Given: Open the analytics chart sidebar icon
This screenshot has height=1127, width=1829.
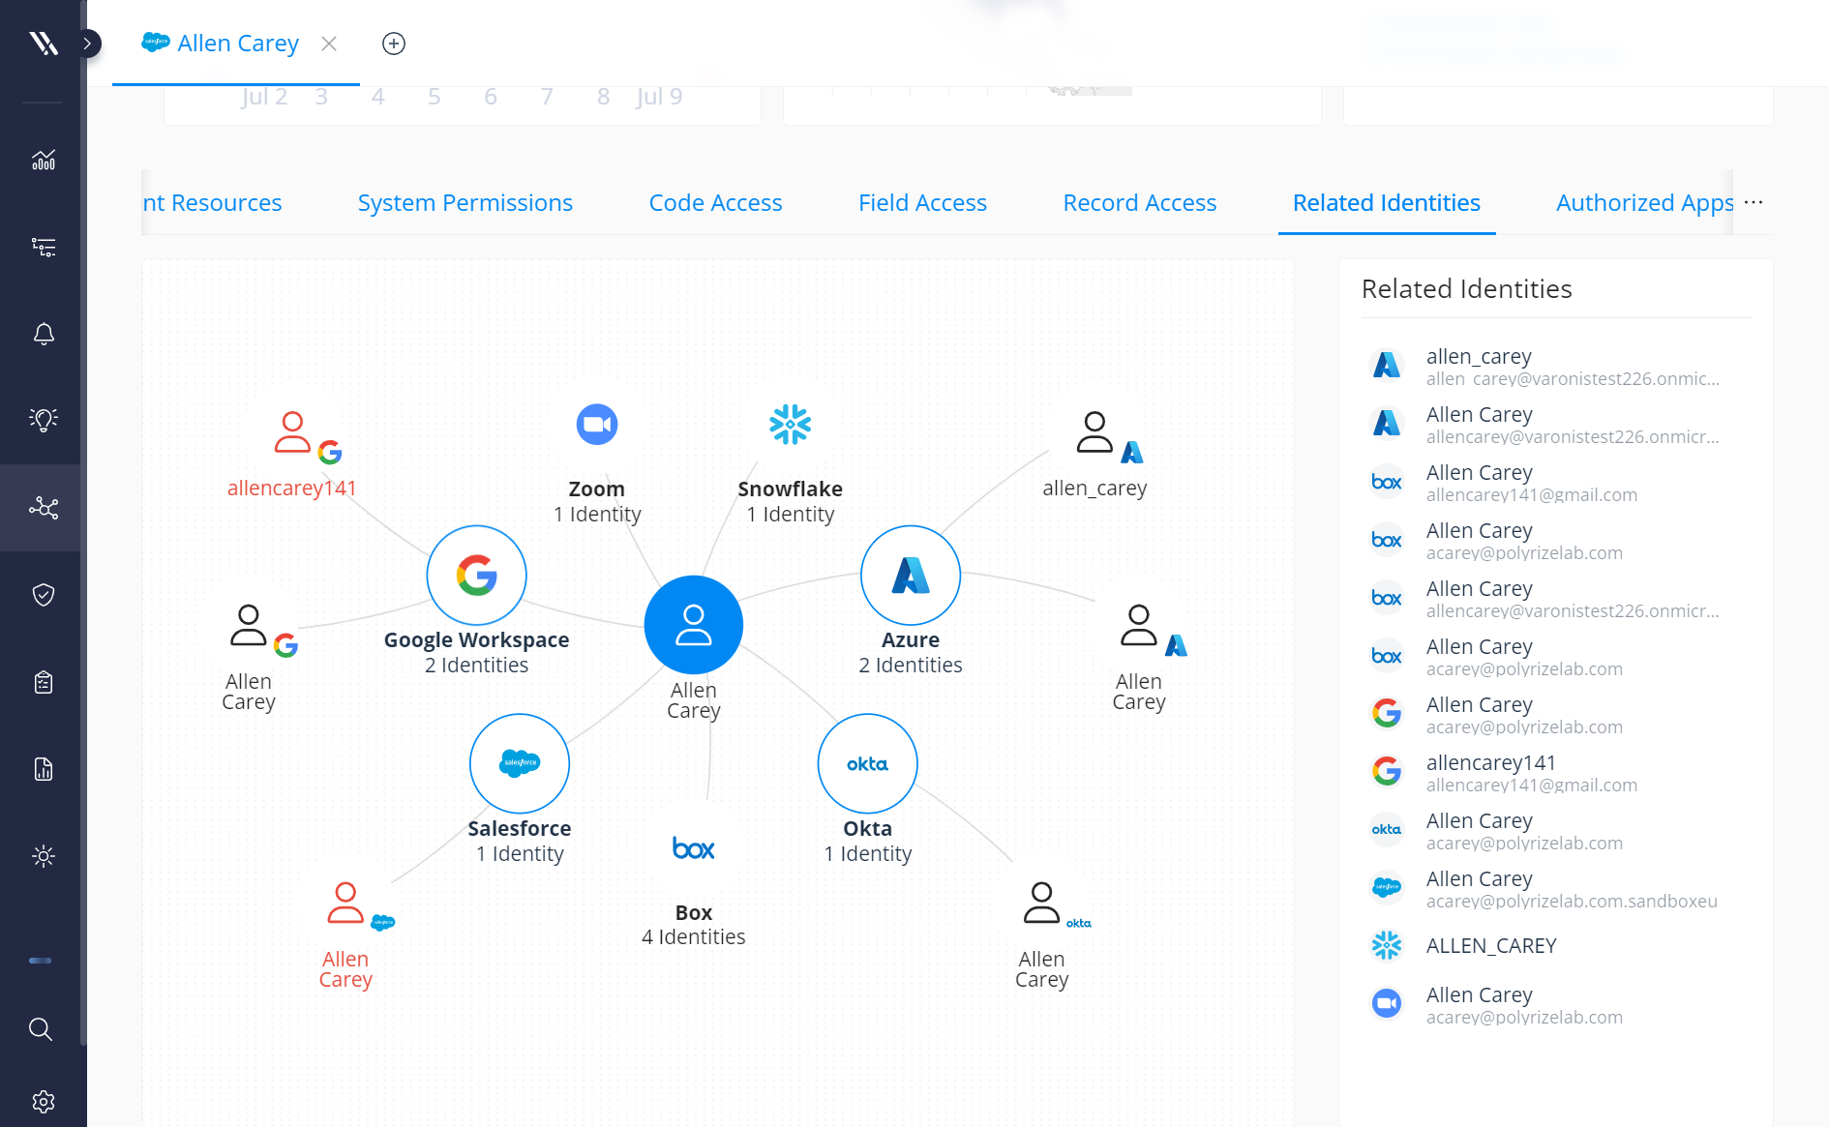Looking at the screenshot, I should coord(44,160).
